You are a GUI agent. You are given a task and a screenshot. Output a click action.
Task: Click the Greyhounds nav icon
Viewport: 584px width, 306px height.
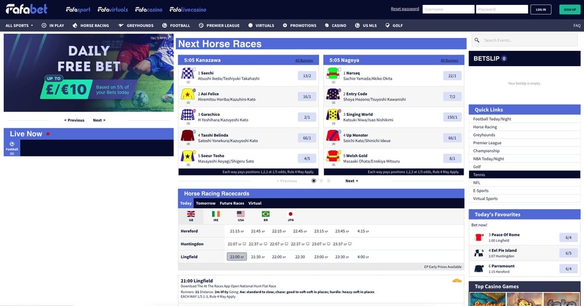point(120,25)
